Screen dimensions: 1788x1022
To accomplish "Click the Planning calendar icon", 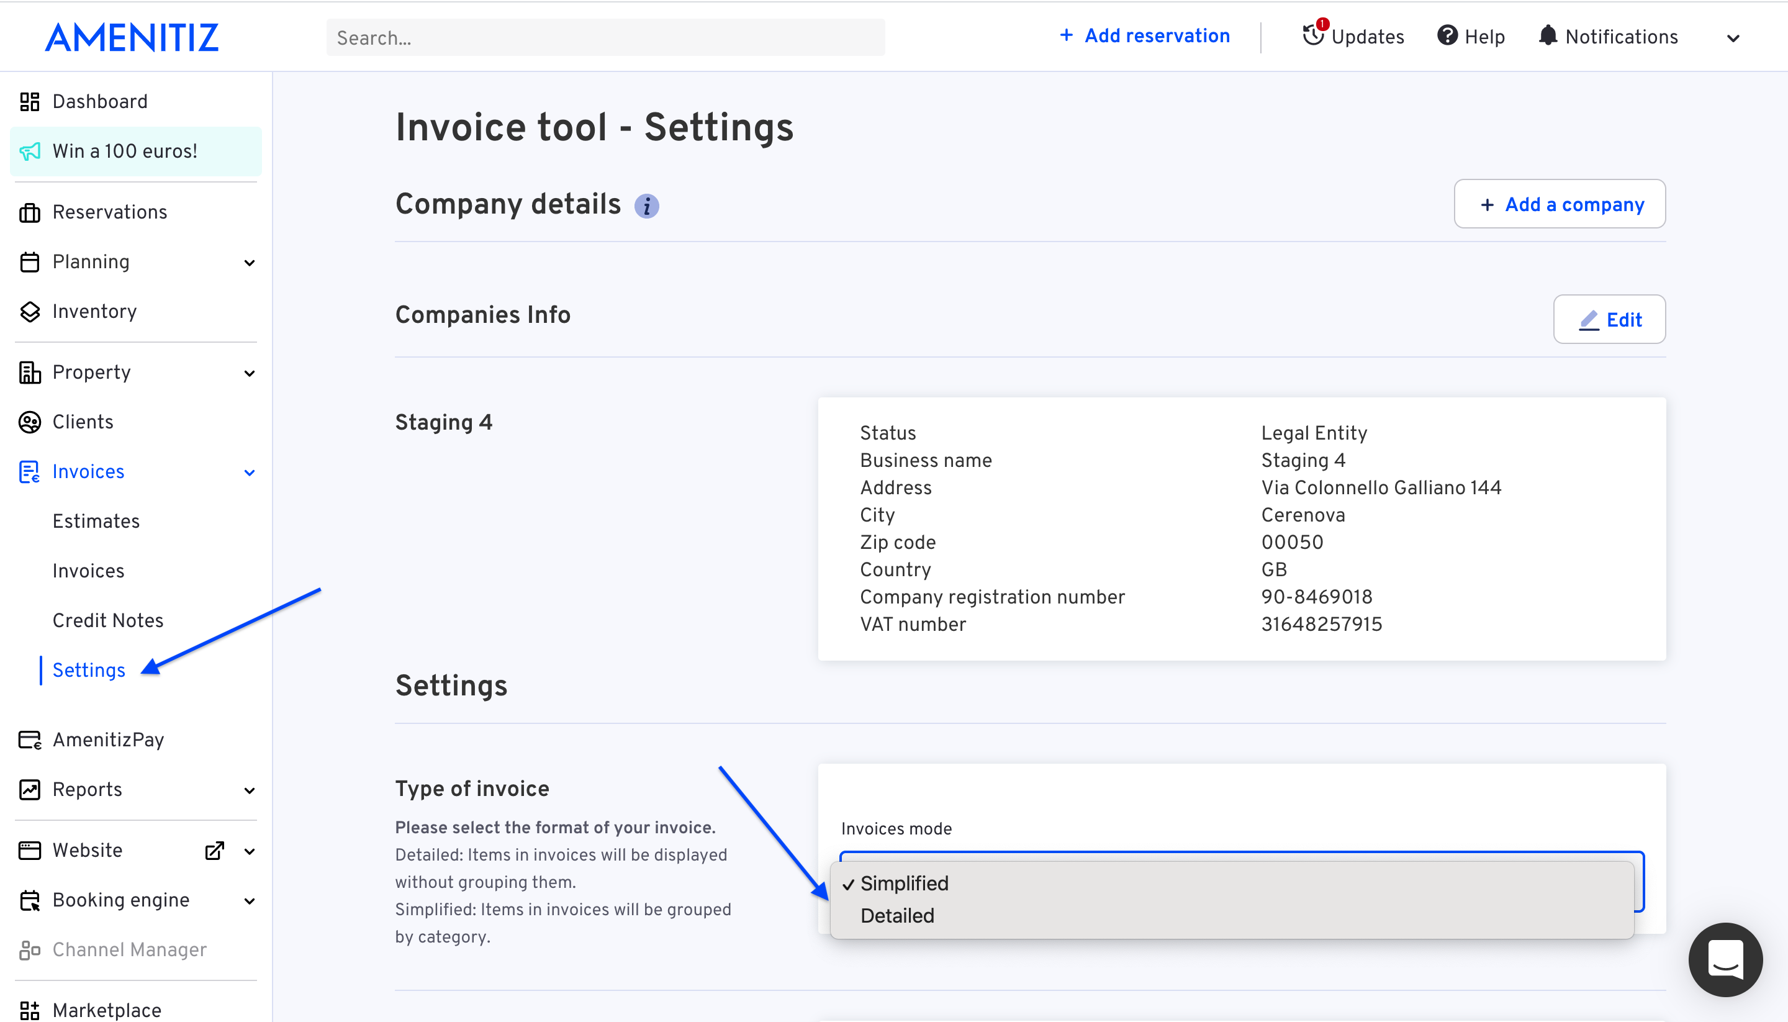I will pyautogui.click(x=29, y=262).
